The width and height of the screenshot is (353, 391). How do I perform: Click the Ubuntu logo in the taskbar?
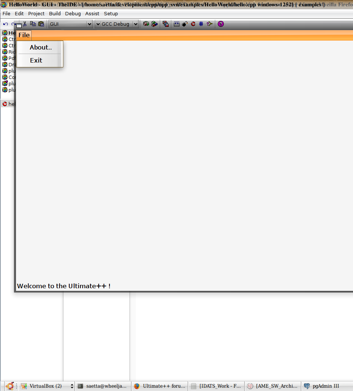(10, 386)
